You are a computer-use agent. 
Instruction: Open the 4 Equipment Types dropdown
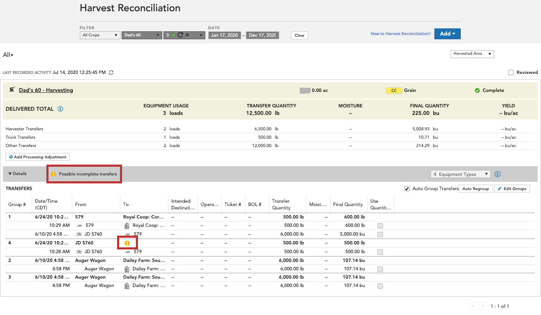tap(461, 174)
